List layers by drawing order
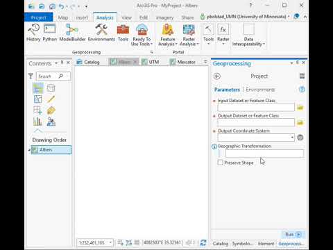This screenshot has height=250, width=333. pyautogui.click(x=38, y=88)
